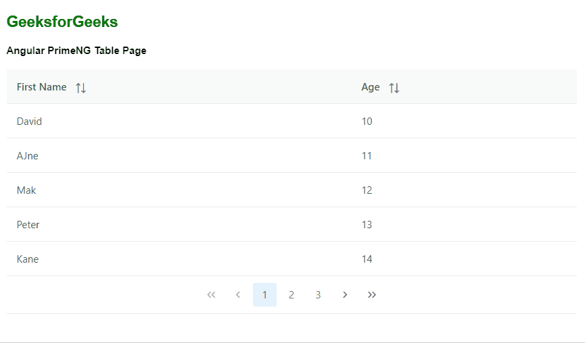The height and width of the screenshot is (343, 585).
Task: Go to the next page
Action: [345, 295]
